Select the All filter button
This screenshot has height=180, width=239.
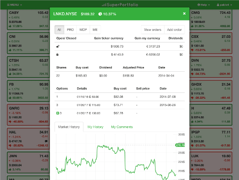click(59, 29)
